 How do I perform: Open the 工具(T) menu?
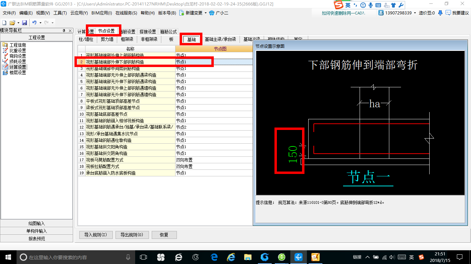(x=60, y=13)
